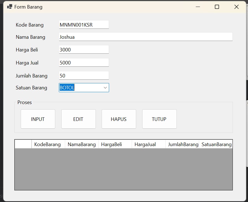
Task: Sort by NamaBarang column header
Action: point(82,144)
